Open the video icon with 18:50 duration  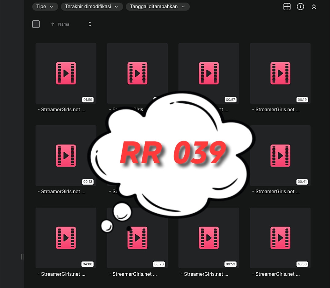pyautogui.click(x=280, y=238)
